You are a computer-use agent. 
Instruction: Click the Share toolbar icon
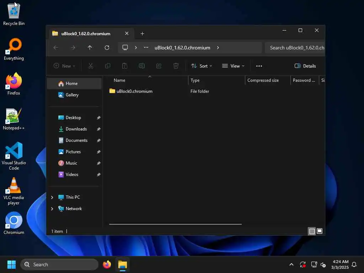click(x=159, y=66)
